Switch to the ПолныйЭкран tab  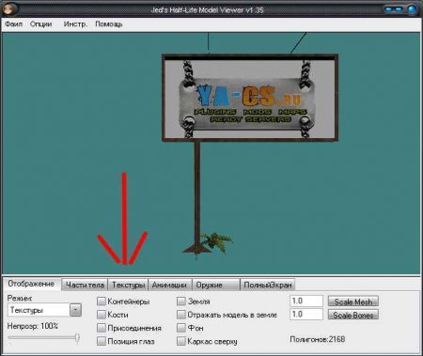tap(268, 285)
